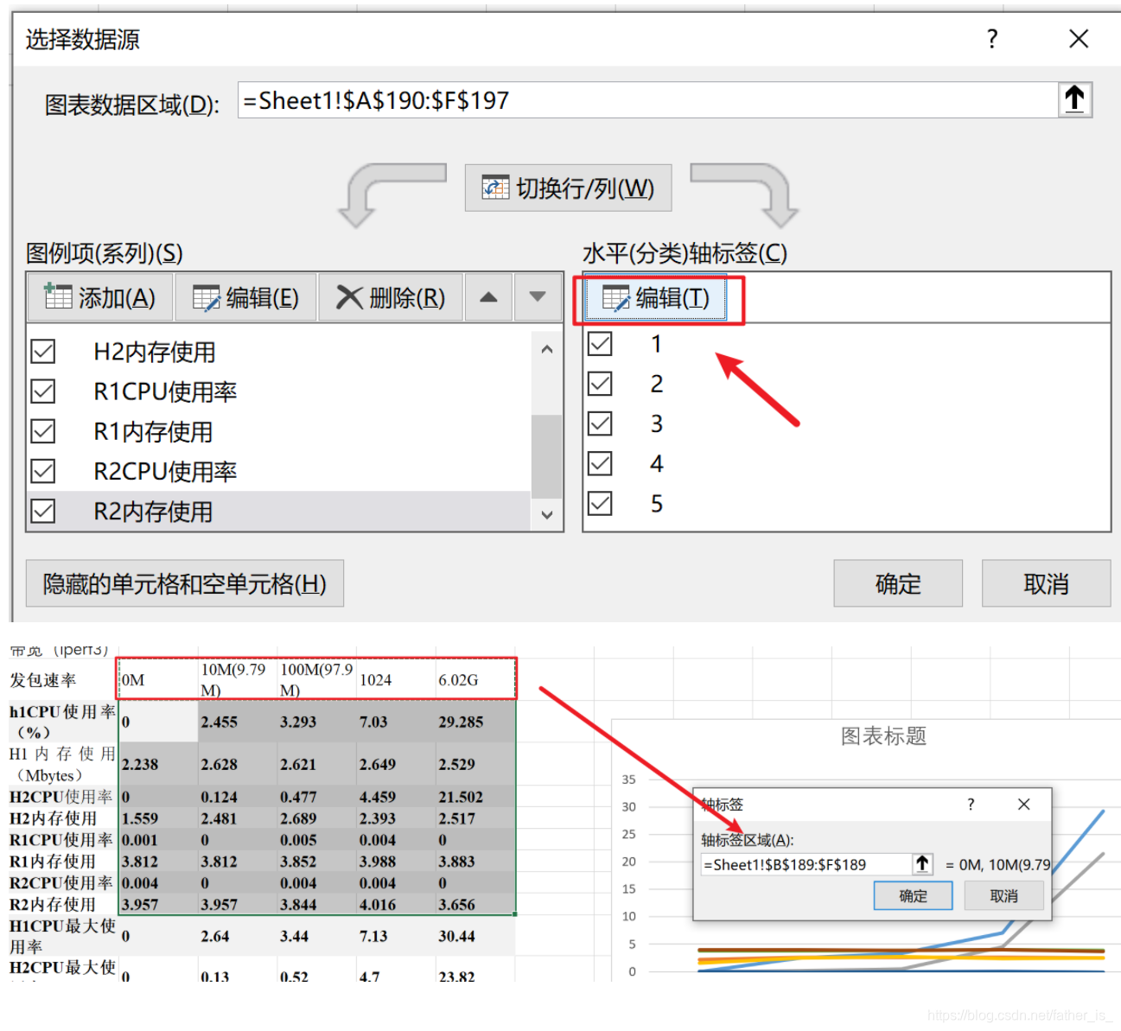Click cell with value 29.285
This screenshot has width=1121, height=1031.
coord(475,722)
